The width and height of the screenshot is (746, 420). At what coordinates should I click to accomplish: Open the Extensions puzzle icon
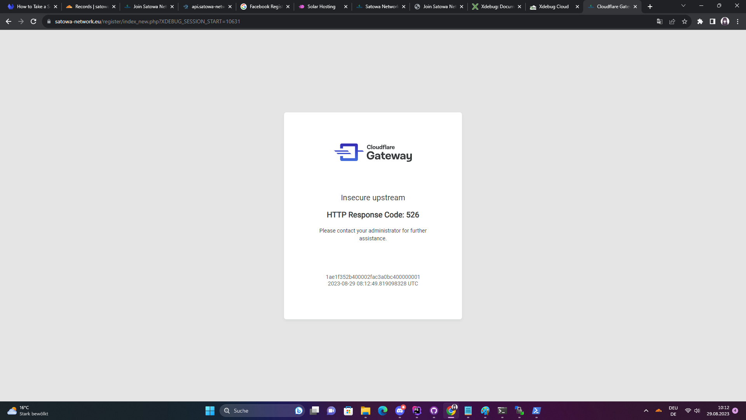(700, 21)
